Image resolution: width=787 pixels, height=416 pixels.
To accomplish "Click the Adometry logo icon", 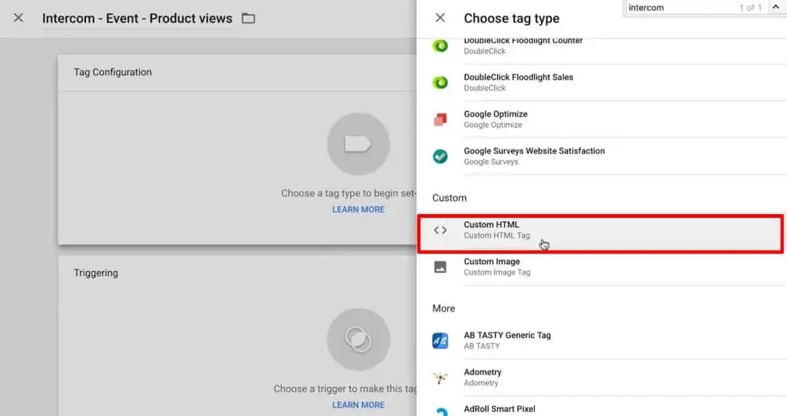I will click(x=440, y=378).
